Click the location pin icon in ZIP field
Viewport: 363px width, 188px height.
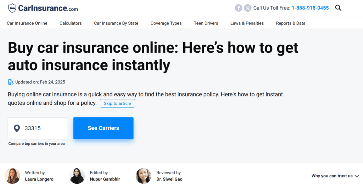click(17, 128)
